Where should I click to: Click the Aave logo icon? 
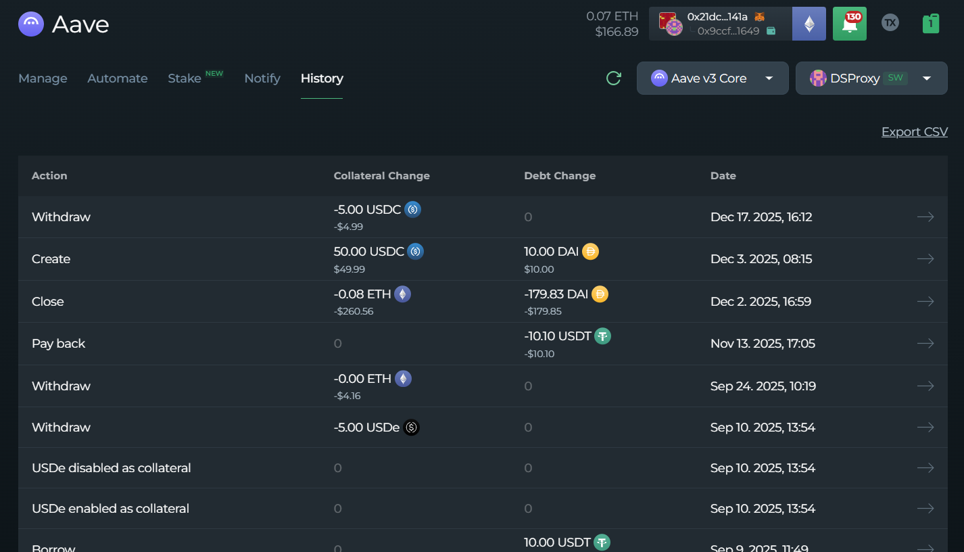coord(31,24)
